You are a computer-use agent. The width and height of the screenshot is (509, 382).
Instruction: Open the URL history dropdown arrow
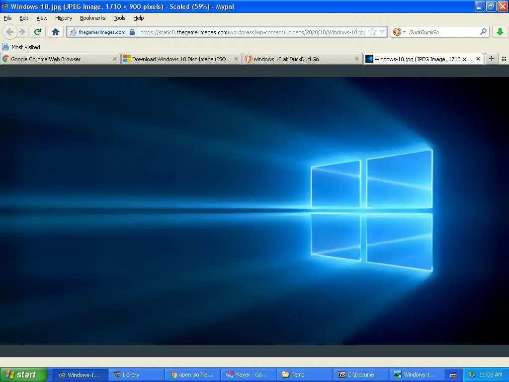tap(382, 32)
